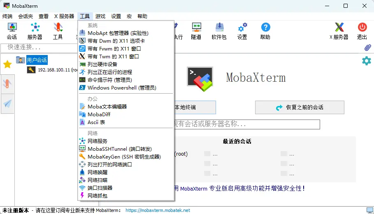This screenshot has width=374, height=214.
Task: Open 端口扫描器 from the menu
Action: pos(126,188)
